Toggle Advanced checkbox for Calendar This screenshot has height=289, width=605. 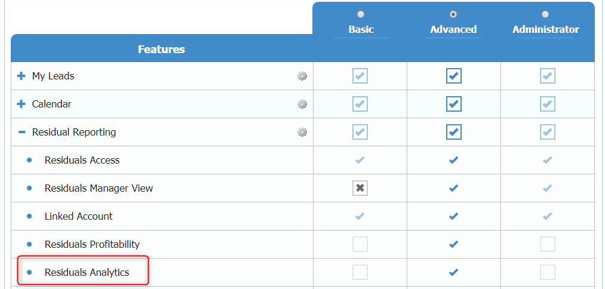(x=453, y=104)
